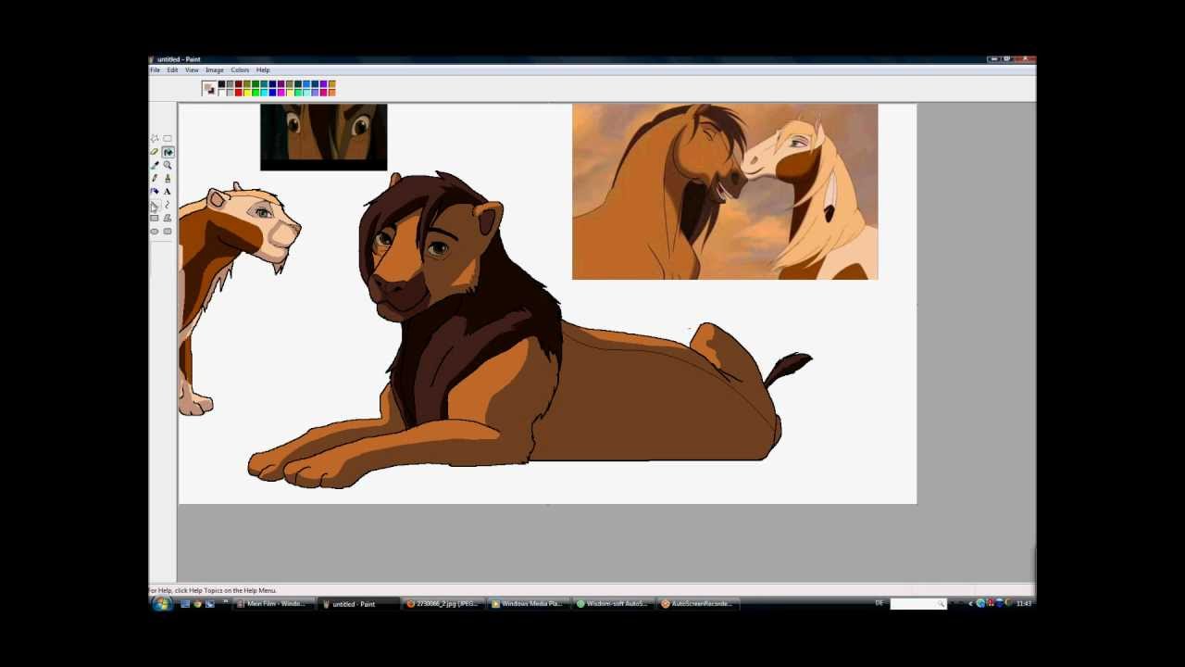This screenshot has height=667, width=1185.
Task: Select the Free-Form Select tool
Action: click(155, 138)
